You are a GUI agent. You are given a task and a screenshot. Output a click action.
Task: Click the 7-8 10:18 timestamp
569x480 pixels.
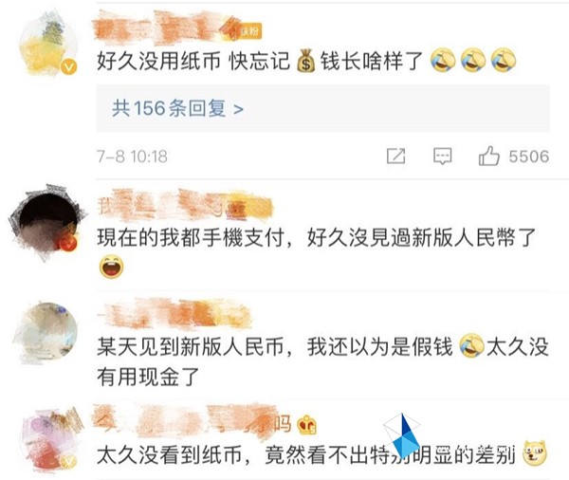pyautogui.click(x=132, y=157)
